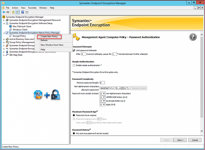Click the Up One Level folder icon

13,12
